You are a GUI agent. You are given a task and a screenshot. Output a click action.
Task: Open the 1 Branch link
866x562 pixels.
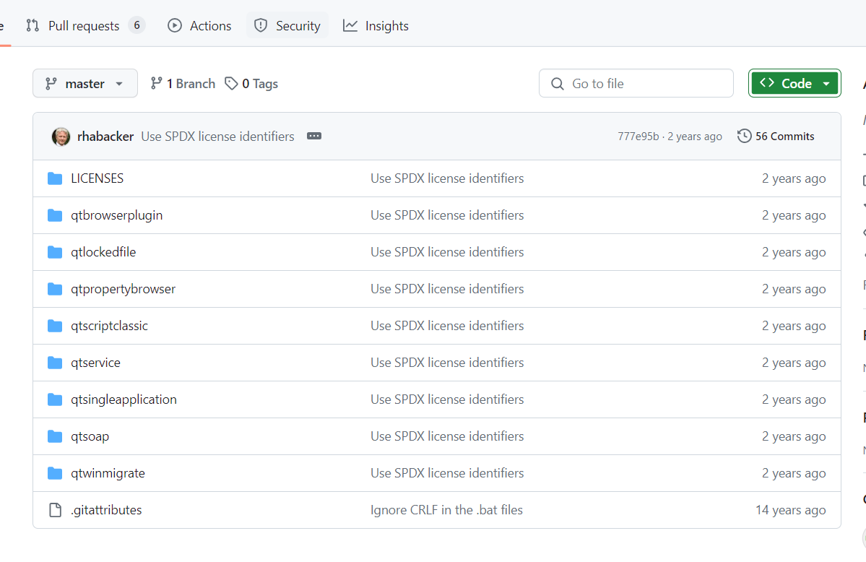[183, 84]
